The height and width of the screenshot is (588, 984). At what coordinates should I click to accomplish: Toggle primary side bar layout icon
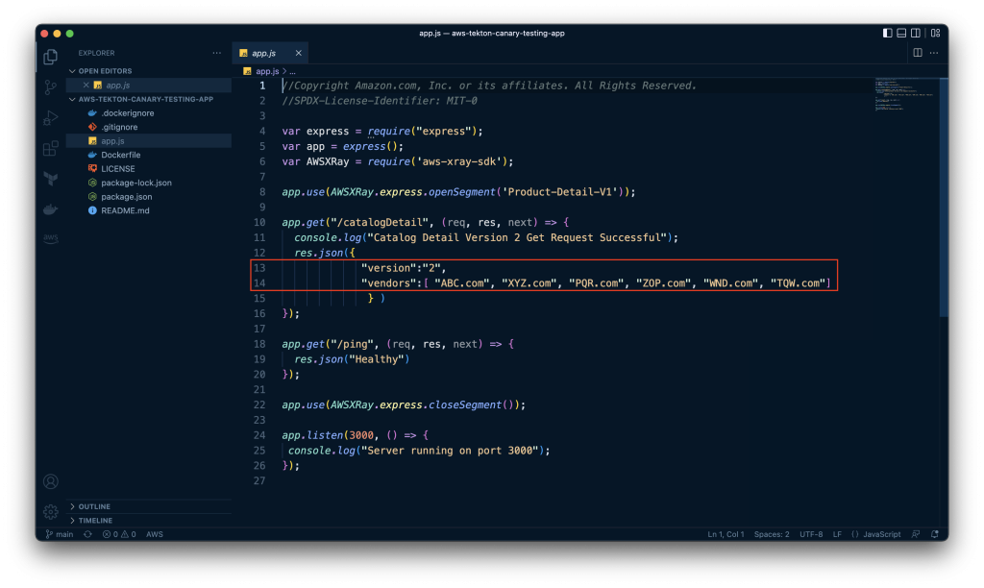(887, 33)
